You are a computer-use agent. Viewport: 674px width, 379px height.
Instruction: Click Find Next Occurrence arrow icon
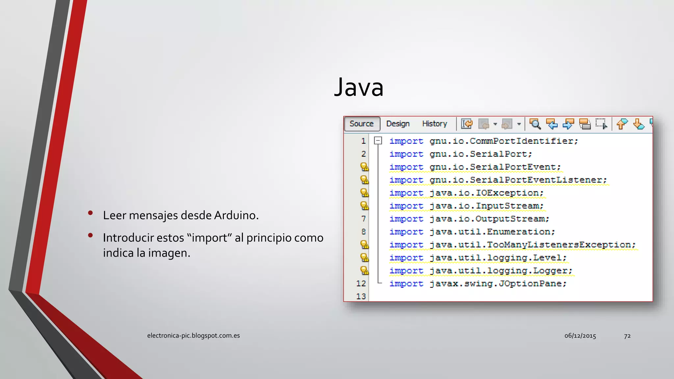point(568,124)
